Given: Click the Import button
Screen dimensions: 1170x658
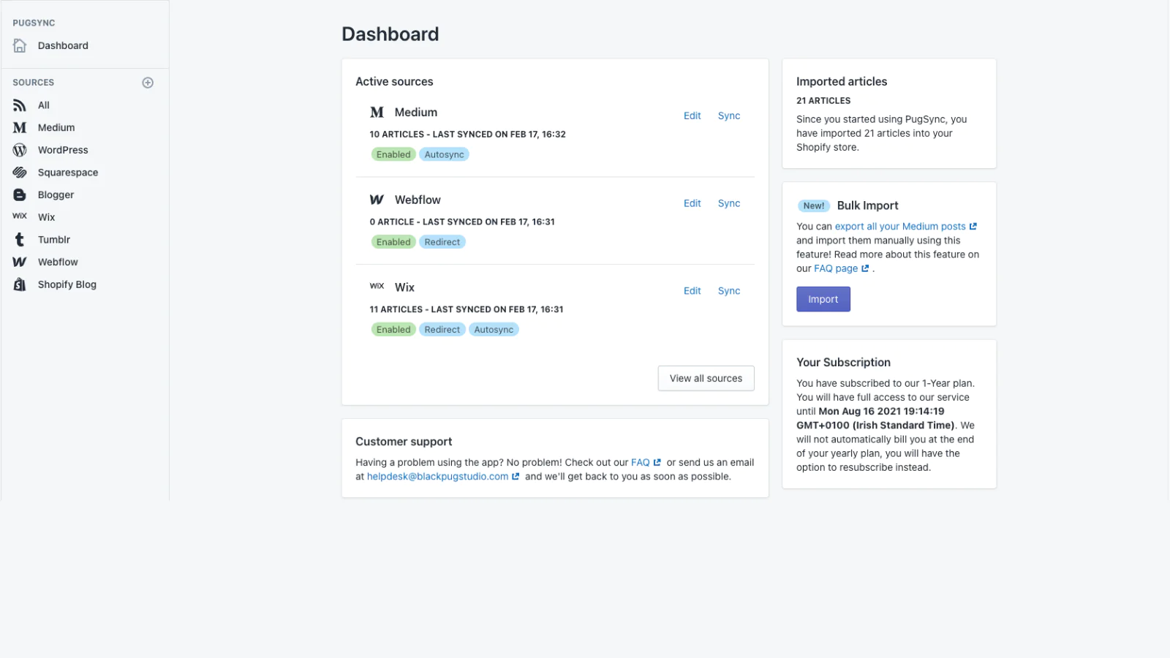Looking at the screenshot, I should (823, 299).
